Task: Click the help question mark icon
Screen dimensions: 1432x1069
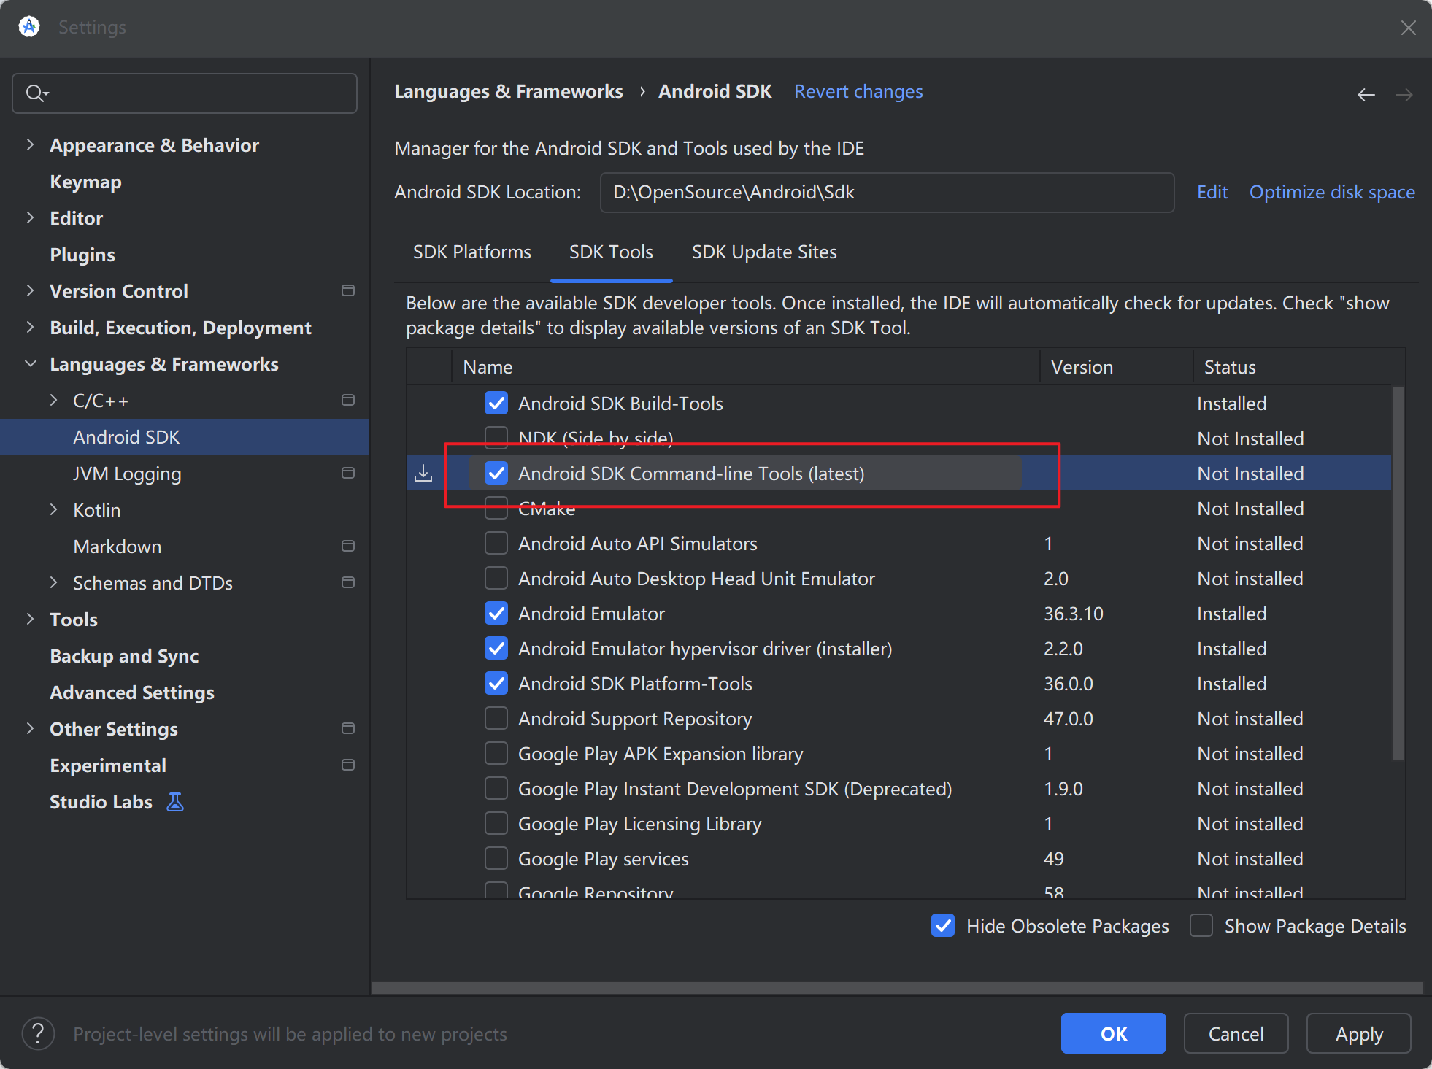Action: click(38, 1034)
